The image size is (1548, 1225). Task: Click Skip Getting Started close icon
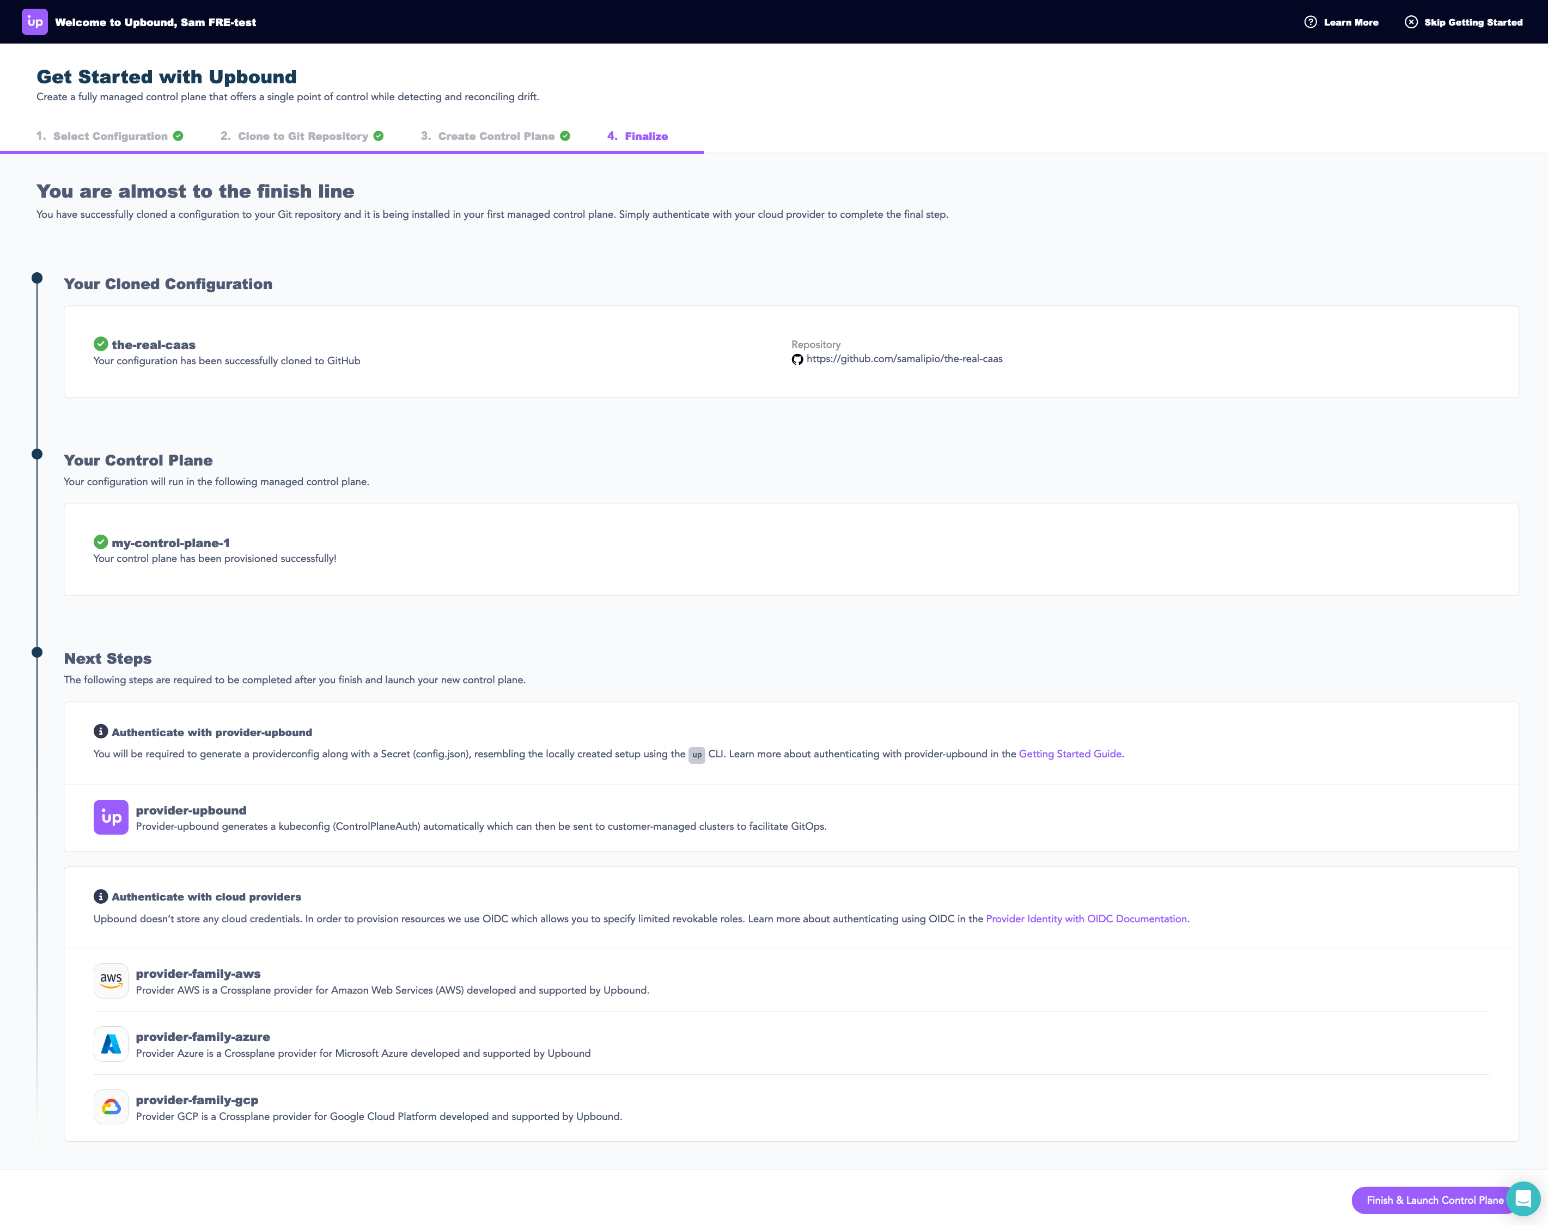(1410, 22)
